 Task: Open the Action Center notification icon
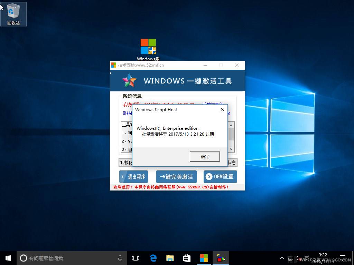[343, 258]
